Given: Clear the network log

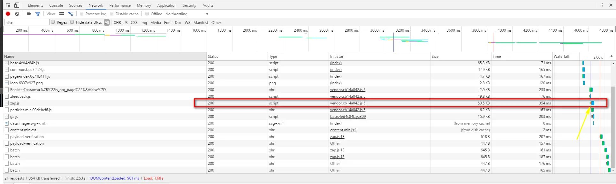Looking at the screenshot, I should [x=17, y=14].
